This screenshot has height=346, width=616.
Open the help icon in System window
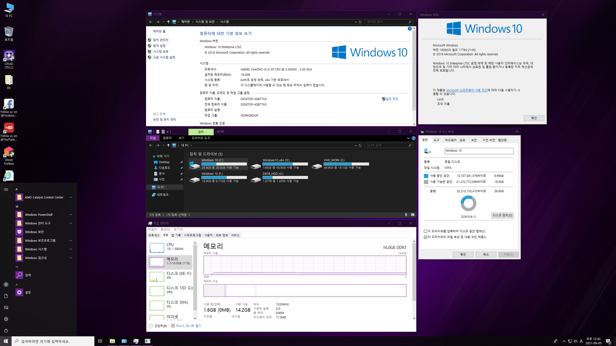pos(409,29)
